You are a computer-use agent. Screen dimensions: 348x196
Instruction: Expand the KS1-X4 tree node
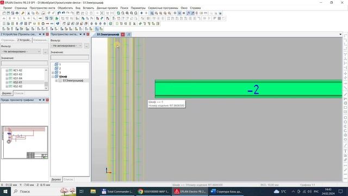pos(7,78)
